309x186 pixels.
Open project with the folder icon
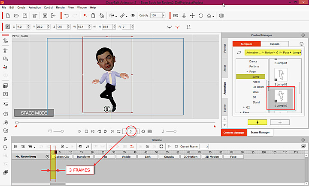click(16, 16)
